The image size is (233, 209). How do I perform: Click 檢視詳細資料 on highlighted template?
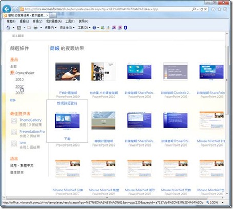tap(67, 103)
